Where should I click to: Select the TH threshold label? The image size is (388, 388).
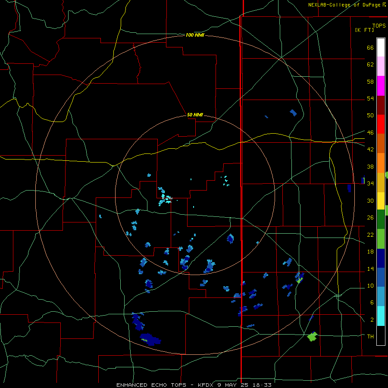(370, 336)
